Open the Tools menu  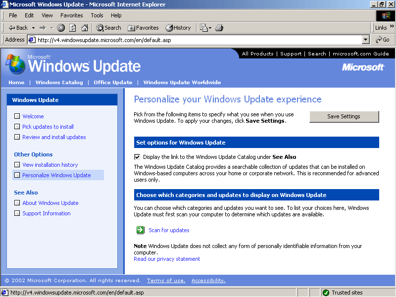point(97,15)
